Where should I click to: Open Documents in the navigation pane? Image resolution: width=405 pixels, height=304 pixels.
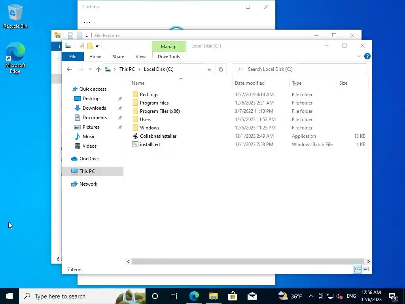95,118
